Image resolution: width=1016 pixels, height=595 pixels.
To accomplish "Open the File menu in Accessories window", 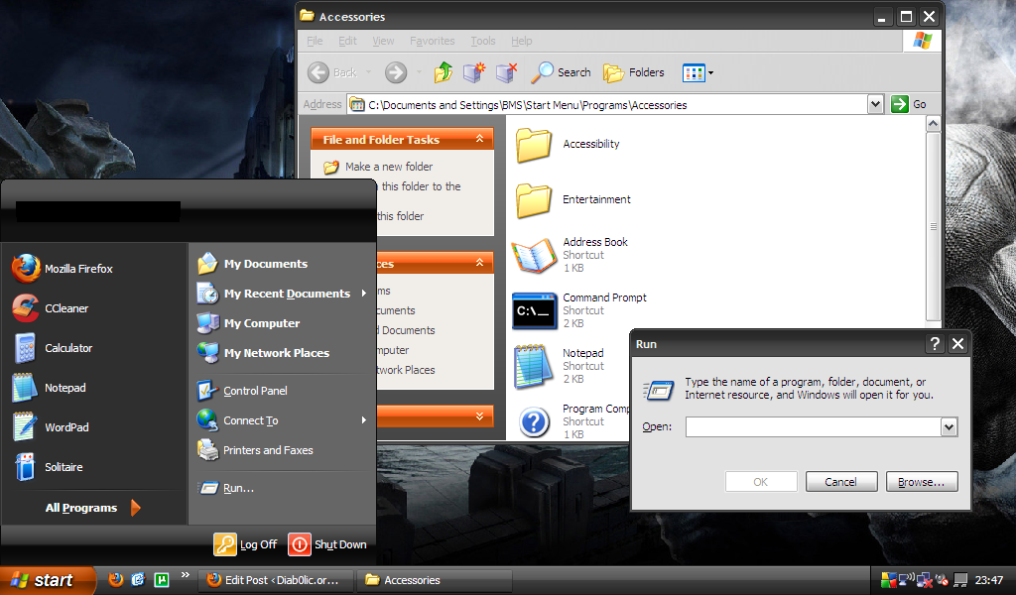I will point(315,41).
